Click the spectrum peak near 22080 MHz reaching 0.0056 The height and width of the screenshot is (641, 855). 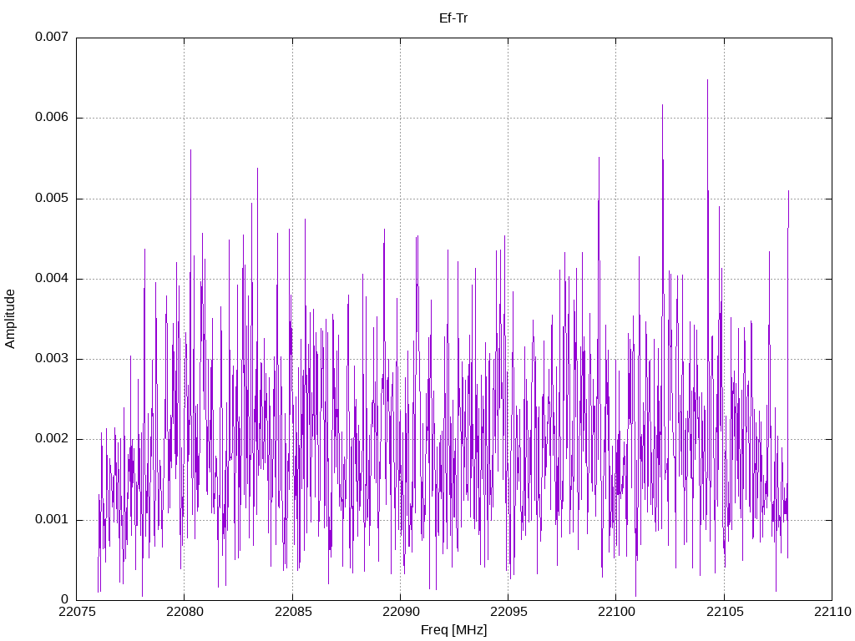pyautogui.click(x=190, y=150)
